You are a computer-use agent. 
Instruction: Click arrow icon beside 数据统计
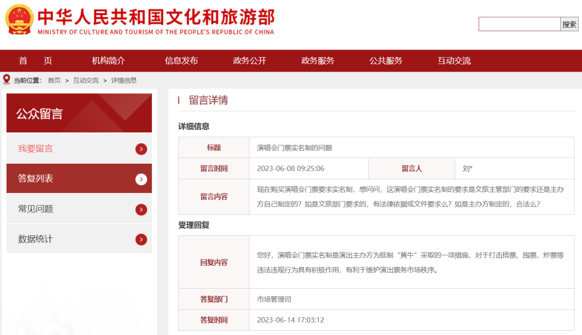[x=141, y=240]
